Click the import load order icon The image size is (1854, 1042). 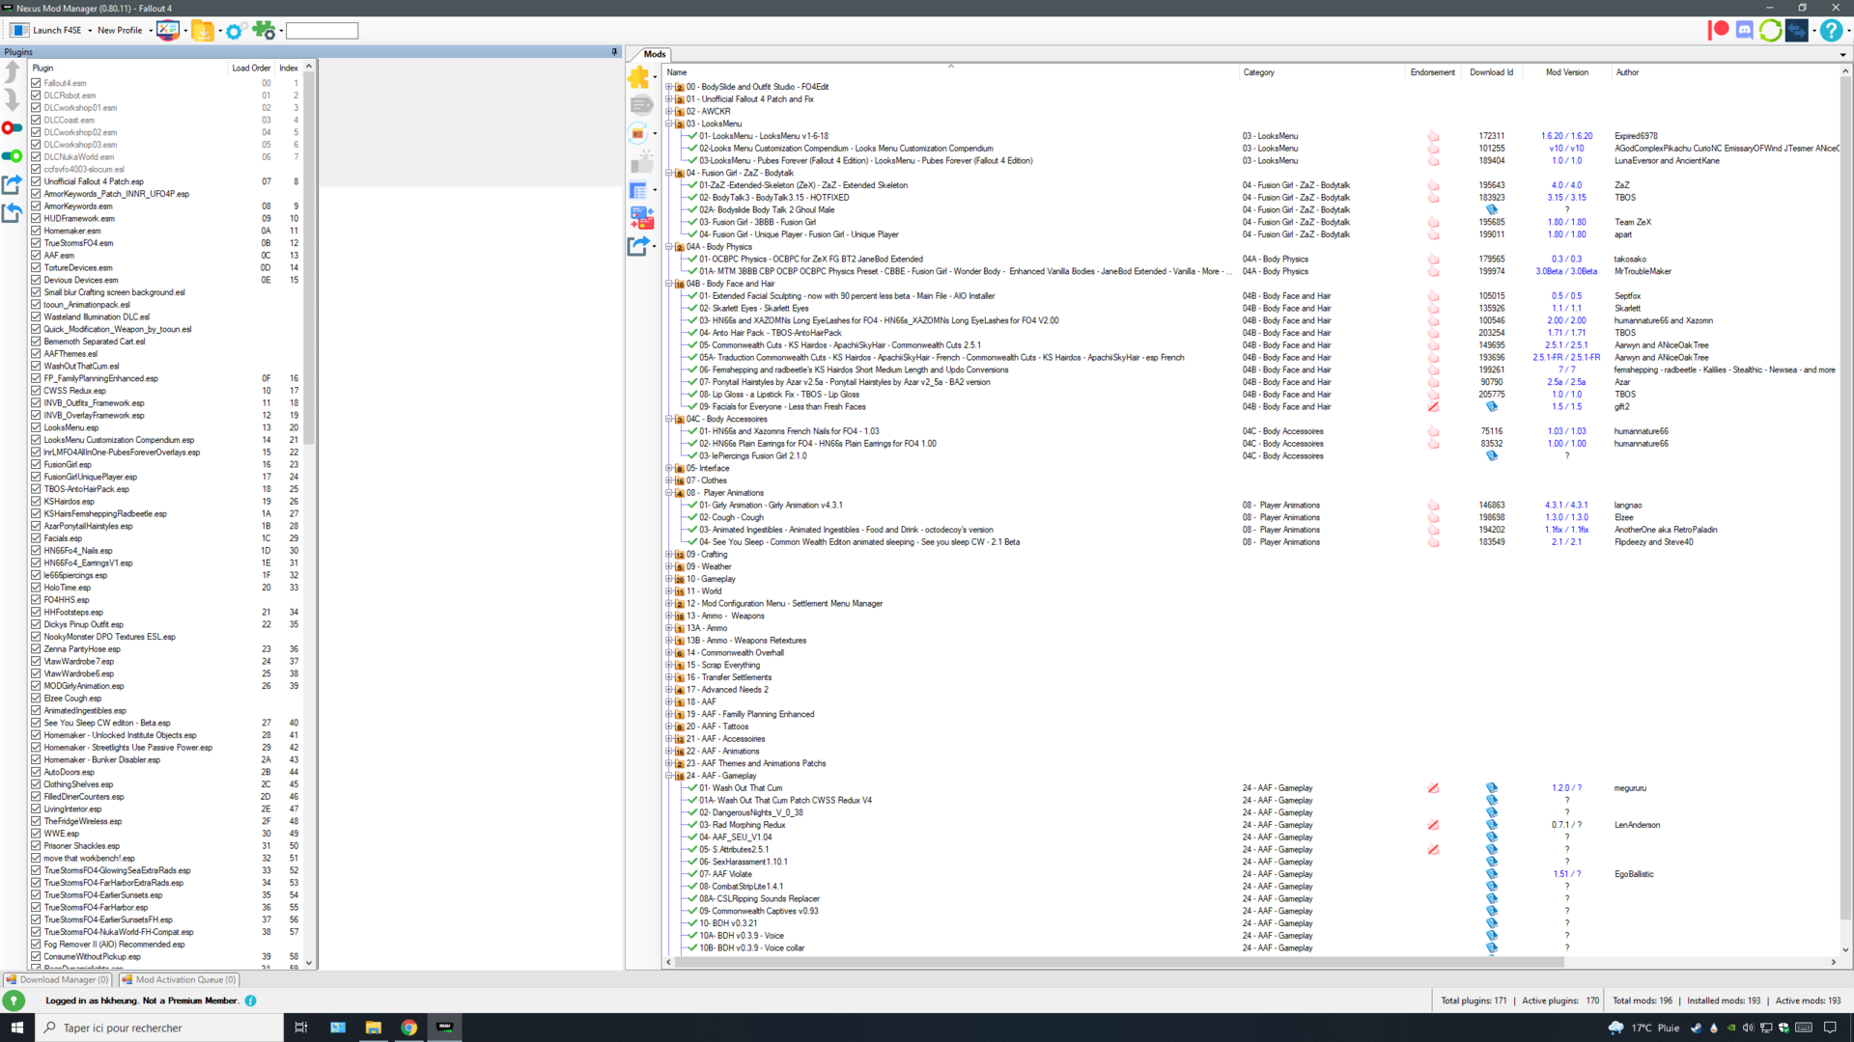coord(12,212)
